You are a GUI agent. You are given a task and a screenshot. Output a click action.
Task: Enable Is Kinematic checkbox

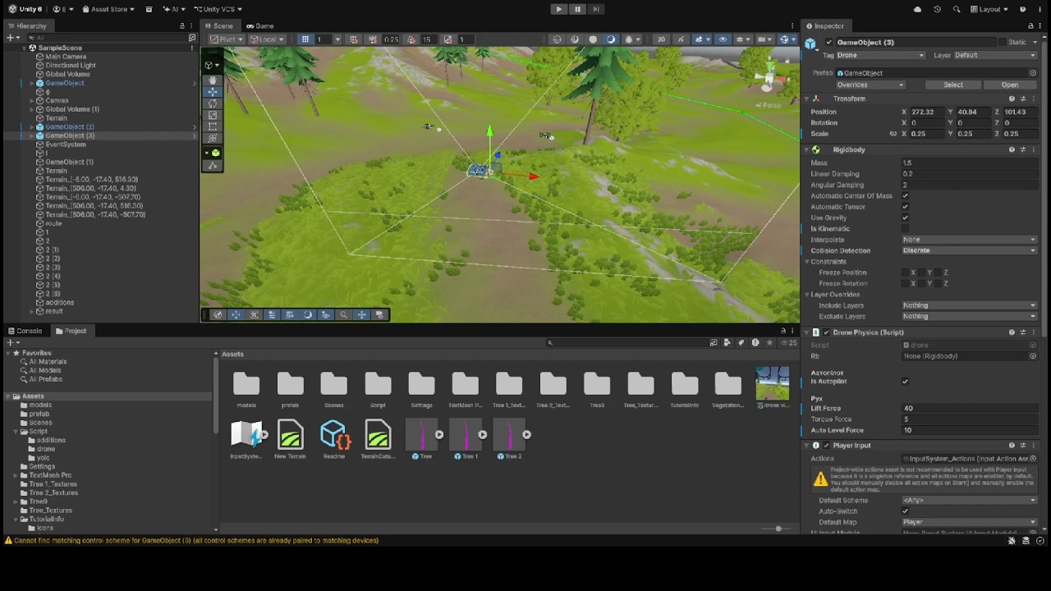(905, 229)
